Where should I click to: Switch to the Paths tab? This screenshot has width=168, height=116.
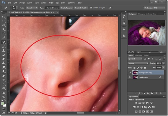(x=146, y=55)
